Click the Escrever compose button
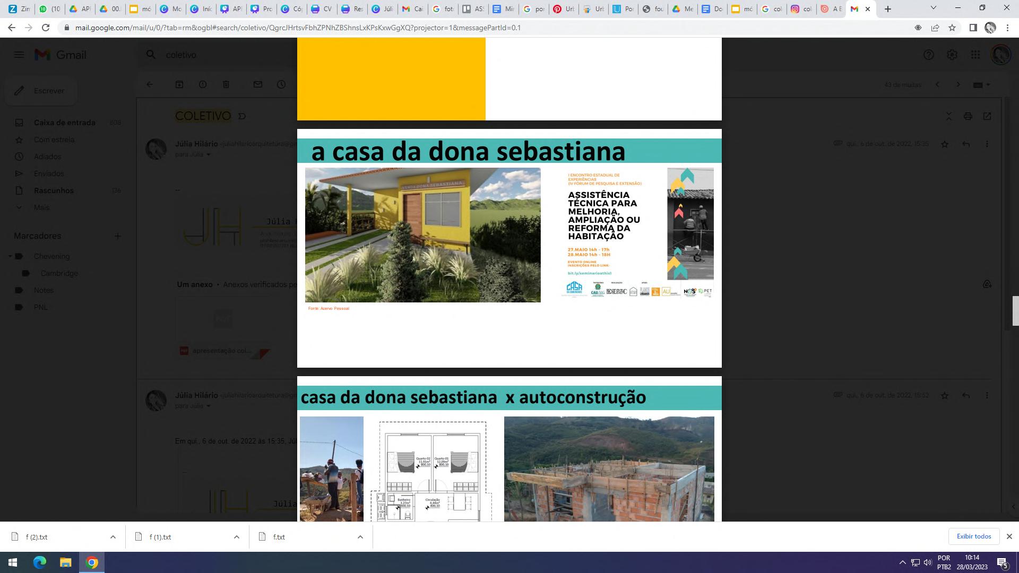This screenshot has width=1019, height=573. [41, 91]
